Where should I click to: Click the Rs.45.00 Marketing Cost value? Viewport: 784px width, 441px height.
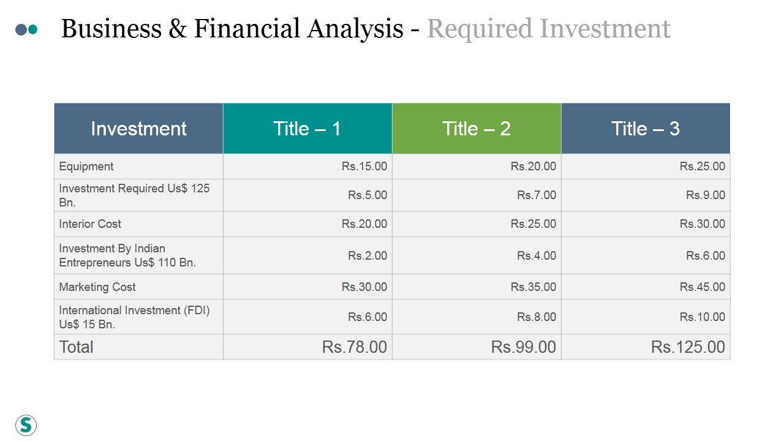(x=702, y=287)
